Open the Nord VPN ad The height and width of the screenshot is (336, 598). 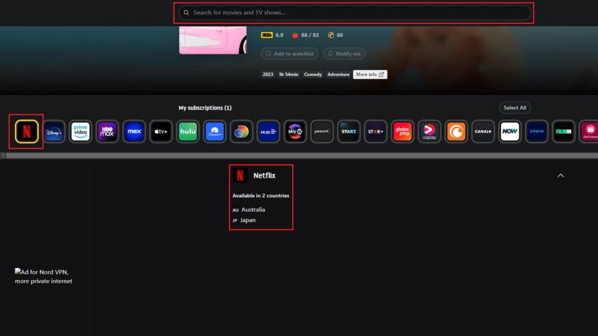[43, 276]
